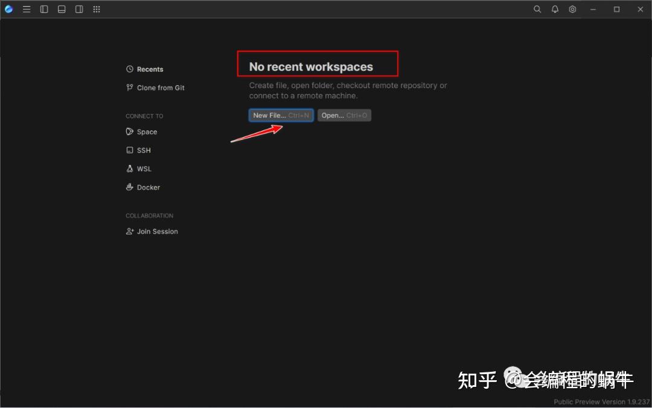Click the Fleet logo icon
Viewport: 652px width, 408px height.
(8, 9)
